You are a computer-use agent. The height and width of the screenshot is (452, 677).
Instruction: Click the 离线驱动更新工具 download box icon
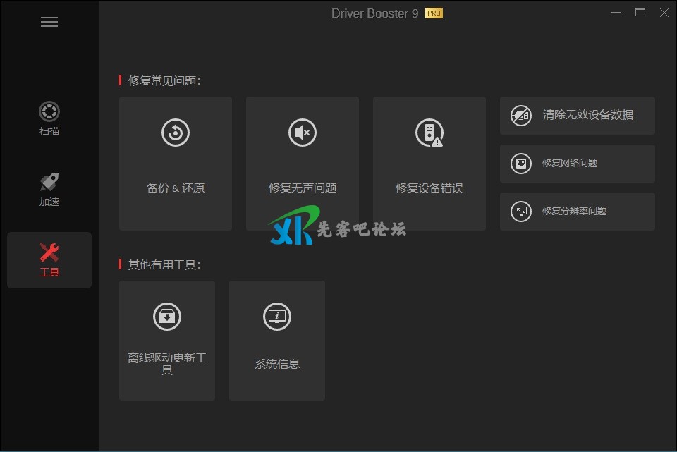(x=167, y=317)
